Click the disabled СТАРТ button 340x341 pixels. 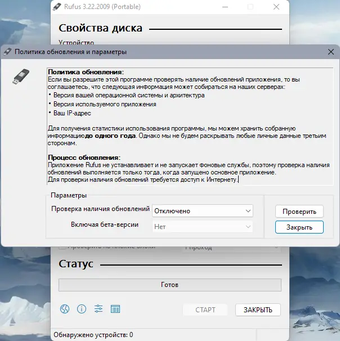(x=205, y=309)
